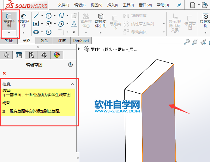Click Convert Entities (转换实体引用) tool
Image resolution: width=210 pixels, height=162 pixels.
pyautogui.click(x=101, y=20)
